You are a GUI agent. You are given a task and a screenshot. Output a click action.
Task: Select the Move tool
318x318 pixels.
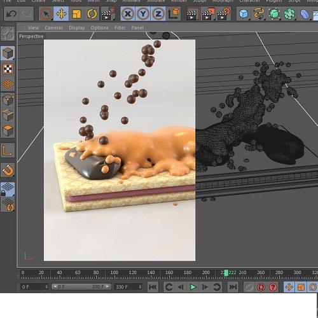click(61, 14)
